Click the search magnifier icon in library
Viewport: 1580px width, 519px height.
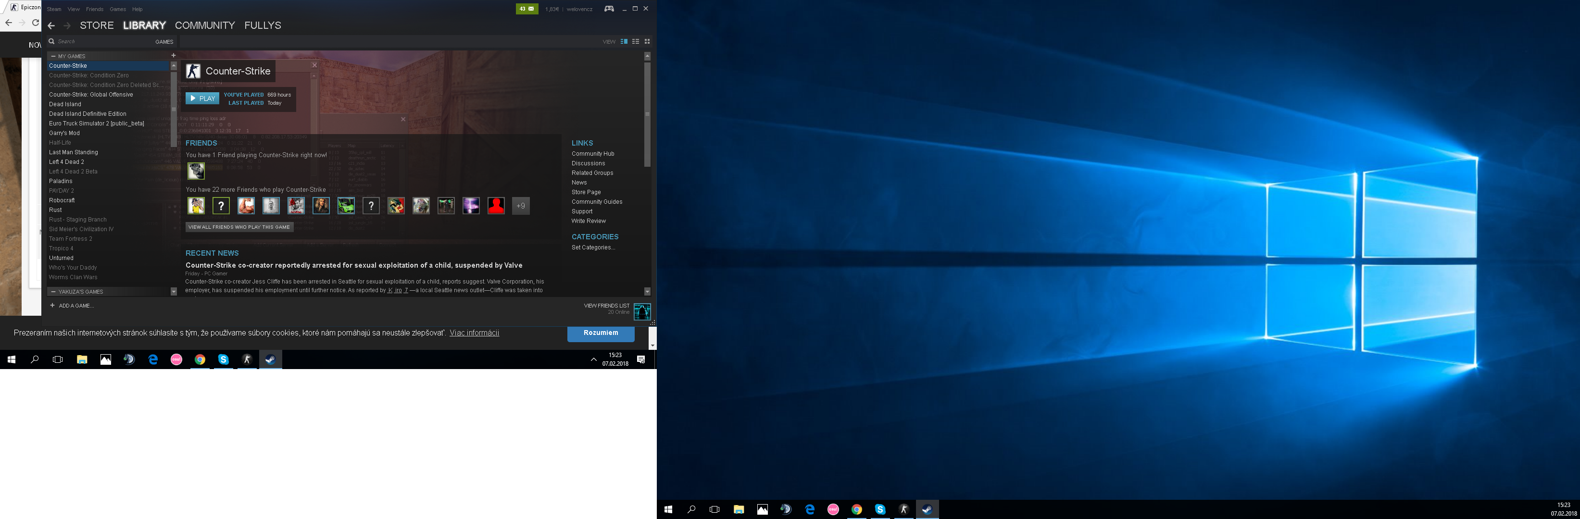click(x=52, y=41)
